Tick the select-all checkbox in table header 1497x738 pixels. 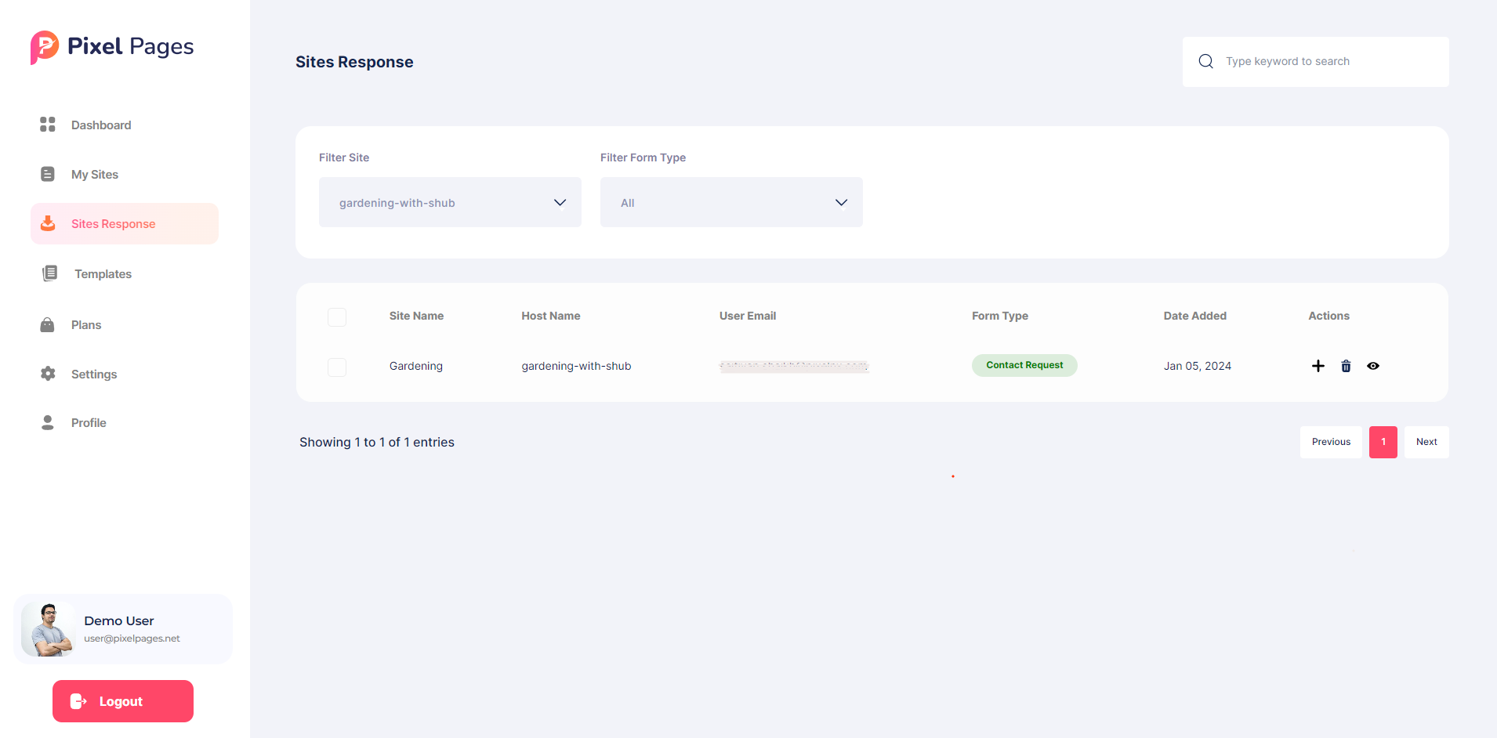point(337,317)
